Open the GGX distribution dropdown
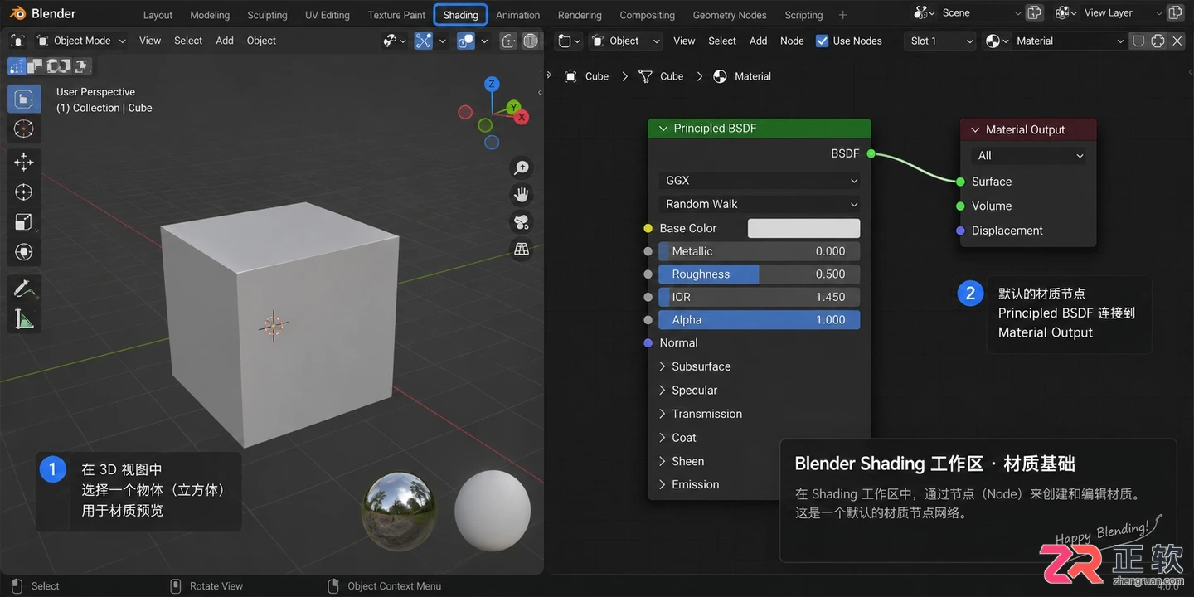 click(x=760, y=181)
